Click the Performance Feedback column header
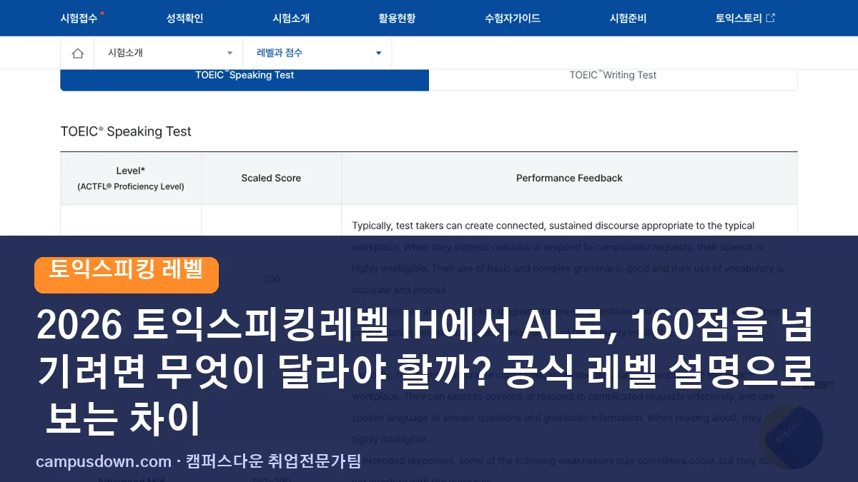This screenshot has height=482, width=858. (x=569, y=179)
